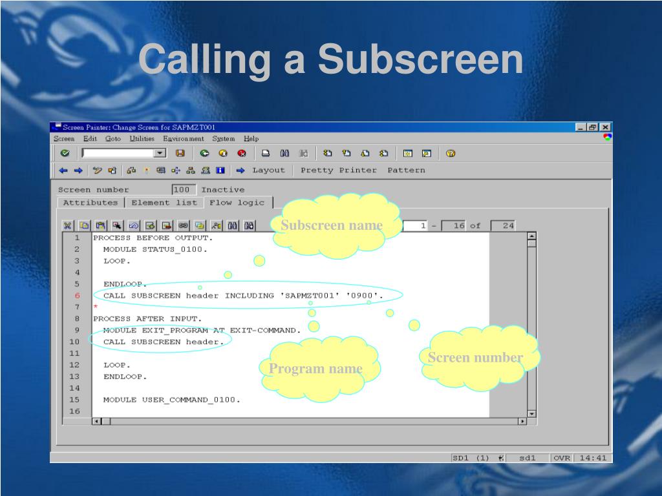This screenshot has width=662, height=496.
Task: Open the command field dropdown arrow
Action: pos(160,153)
